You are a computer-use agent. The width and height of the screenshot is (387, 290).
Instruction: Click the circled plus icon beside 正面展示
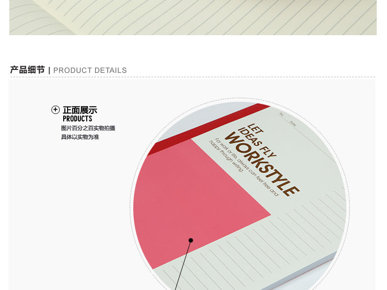click(55, 110)
